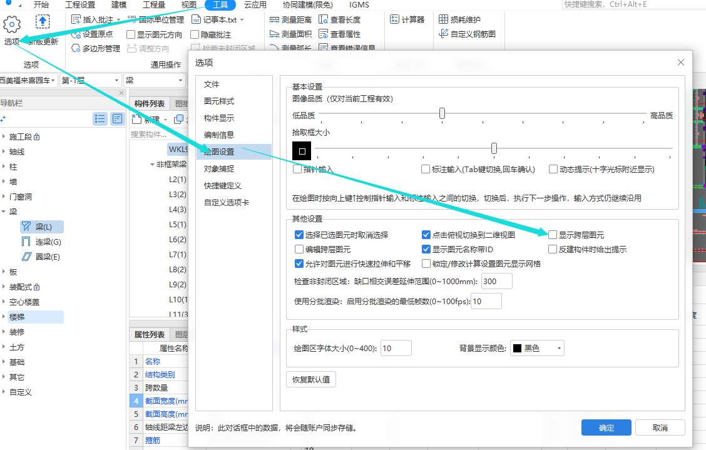Click the 新版更新 upload icon
Viewport: 706px width, 450px height.
(43, 22)
